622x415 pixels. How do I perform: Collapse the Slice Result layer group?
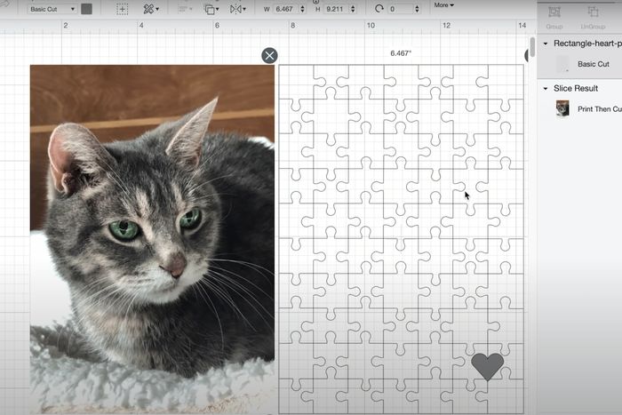tap(546, 89)
